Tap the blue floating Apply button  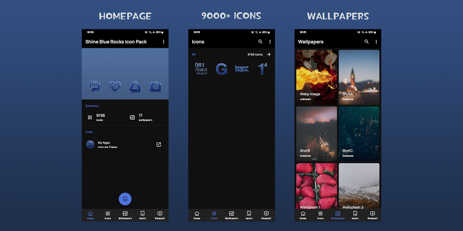tap(125, 199)
